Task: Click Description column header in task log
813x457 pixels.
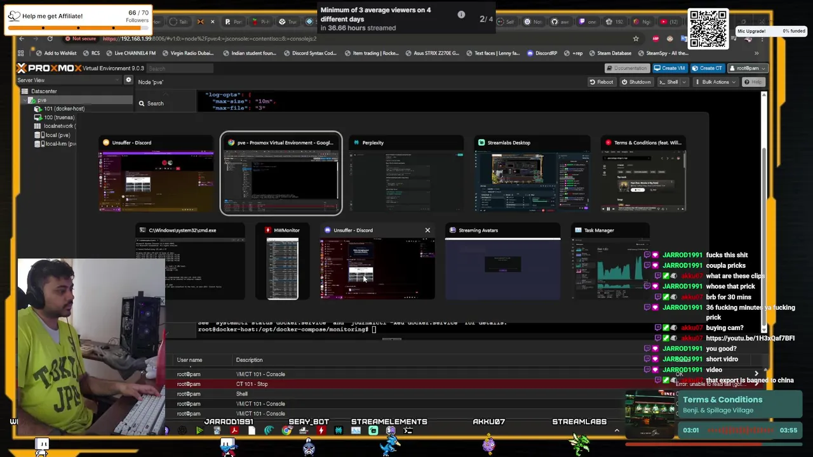Action: 249,360
